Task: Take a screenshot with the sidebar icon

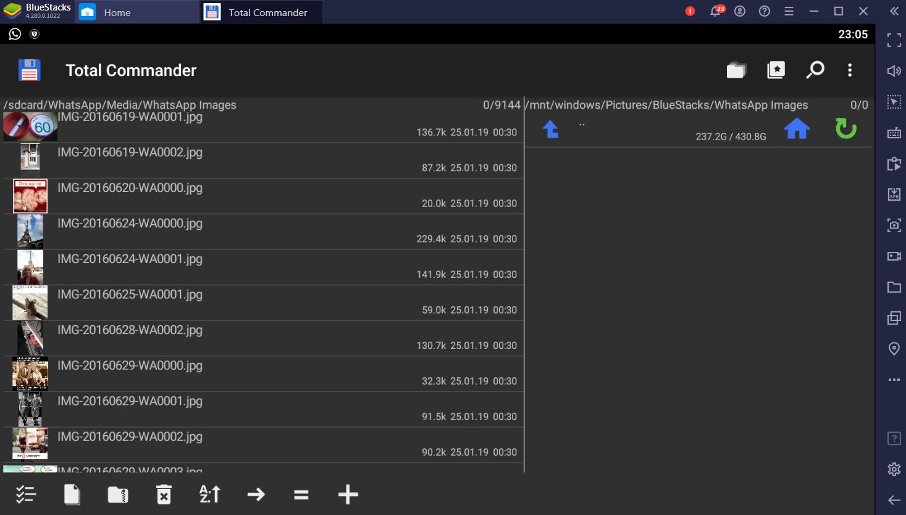Action: point(894,225)
